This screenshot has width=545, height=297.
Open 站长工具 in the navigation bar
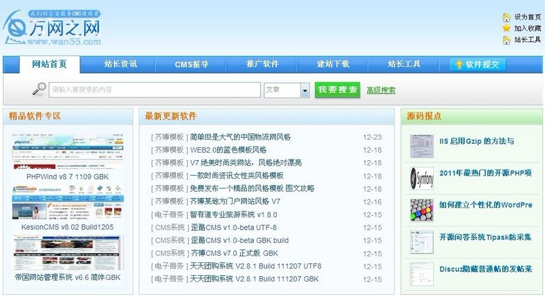(x=405, y=64)
